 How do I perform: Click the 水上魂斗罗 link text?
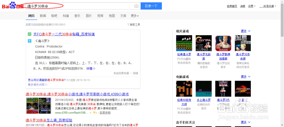204,100
